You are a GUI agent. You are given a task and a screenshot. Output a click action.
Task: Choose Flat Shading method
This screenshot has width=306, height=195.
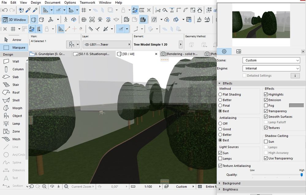click(220, 95)
